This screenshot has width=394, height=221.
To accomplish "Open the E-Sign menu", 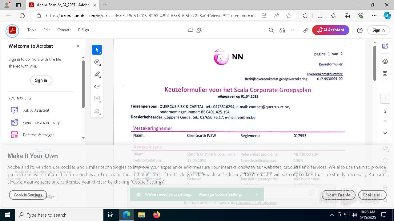I will pyautogui.click(x=83, y=30).
